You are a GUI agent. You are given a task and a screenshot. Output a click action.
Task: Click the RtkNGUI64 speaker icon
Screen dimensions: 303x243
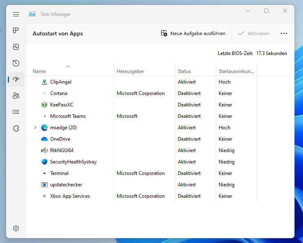44,150
